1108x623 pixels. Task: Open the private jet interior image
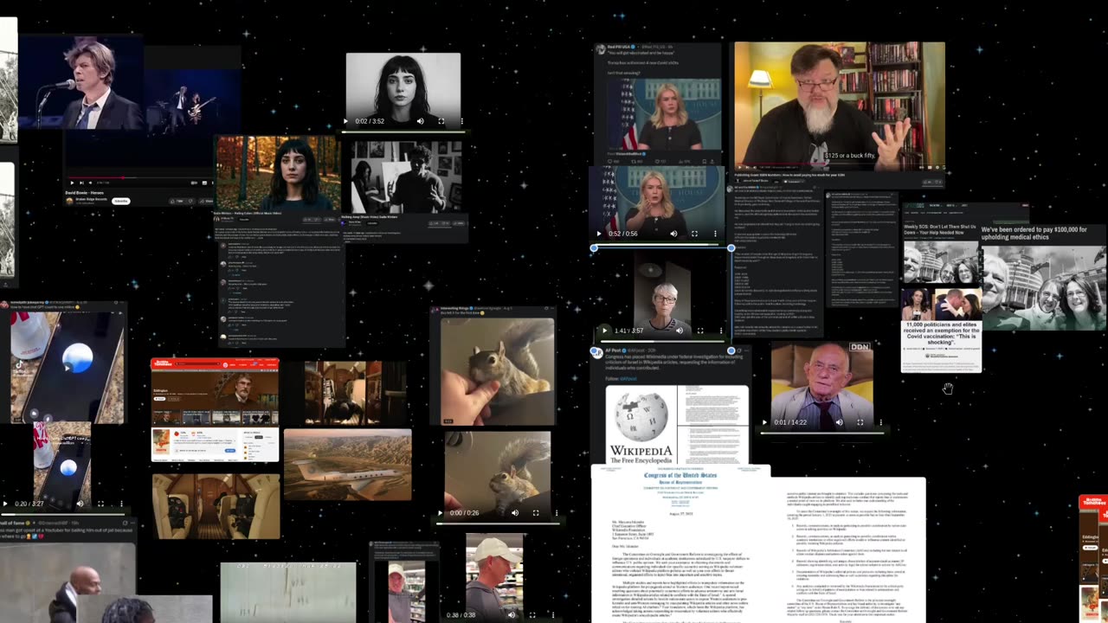point(216,506)
